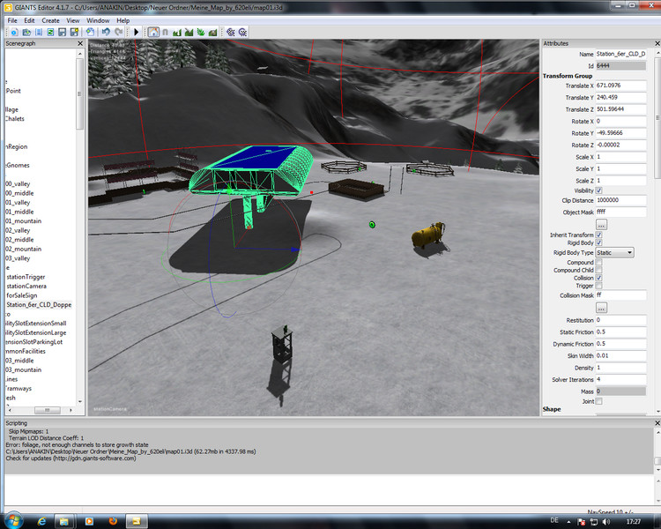The image size is (661, 529).
Task: Click the Name field in Attributes
Action: [620, 54]
